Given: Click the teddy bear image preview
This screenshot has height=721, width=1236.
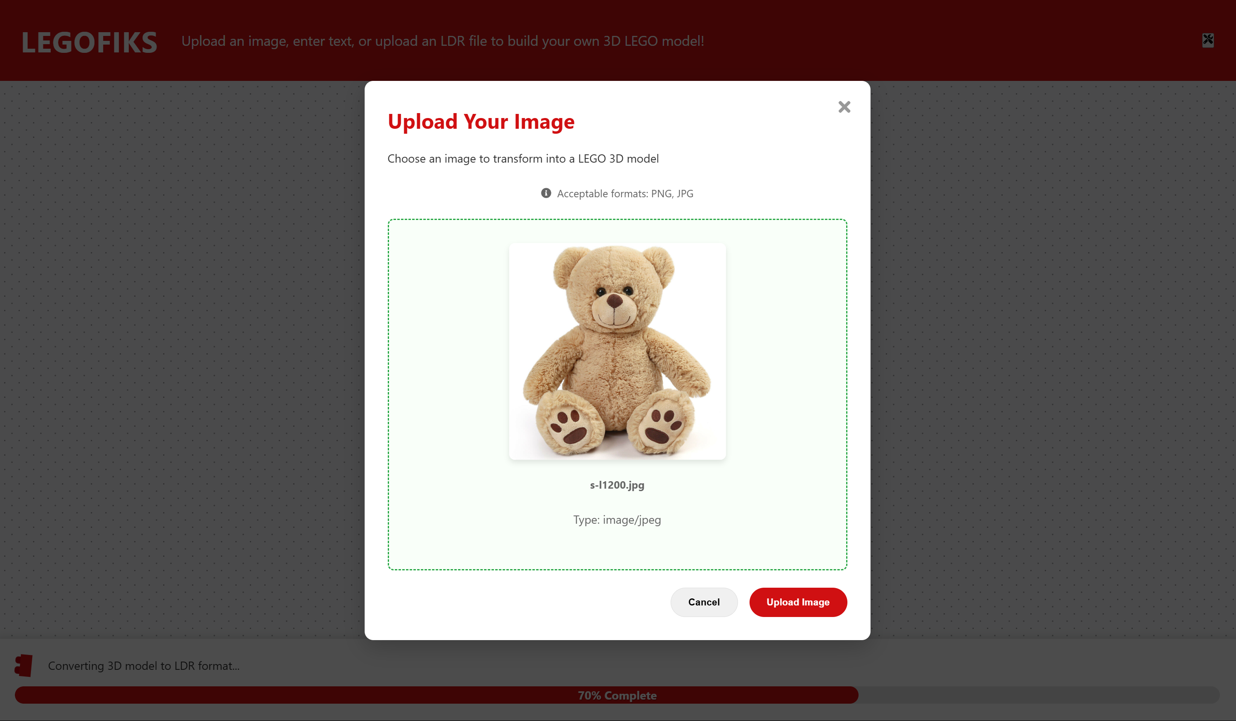Looking at the screenshot, I should [x=617, y=351].
